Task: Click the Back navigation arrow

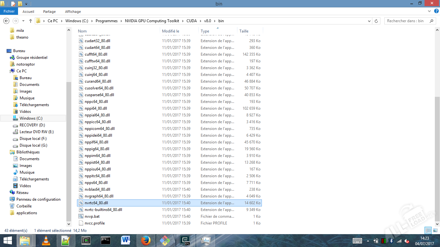Action: [x=6, y=21]
